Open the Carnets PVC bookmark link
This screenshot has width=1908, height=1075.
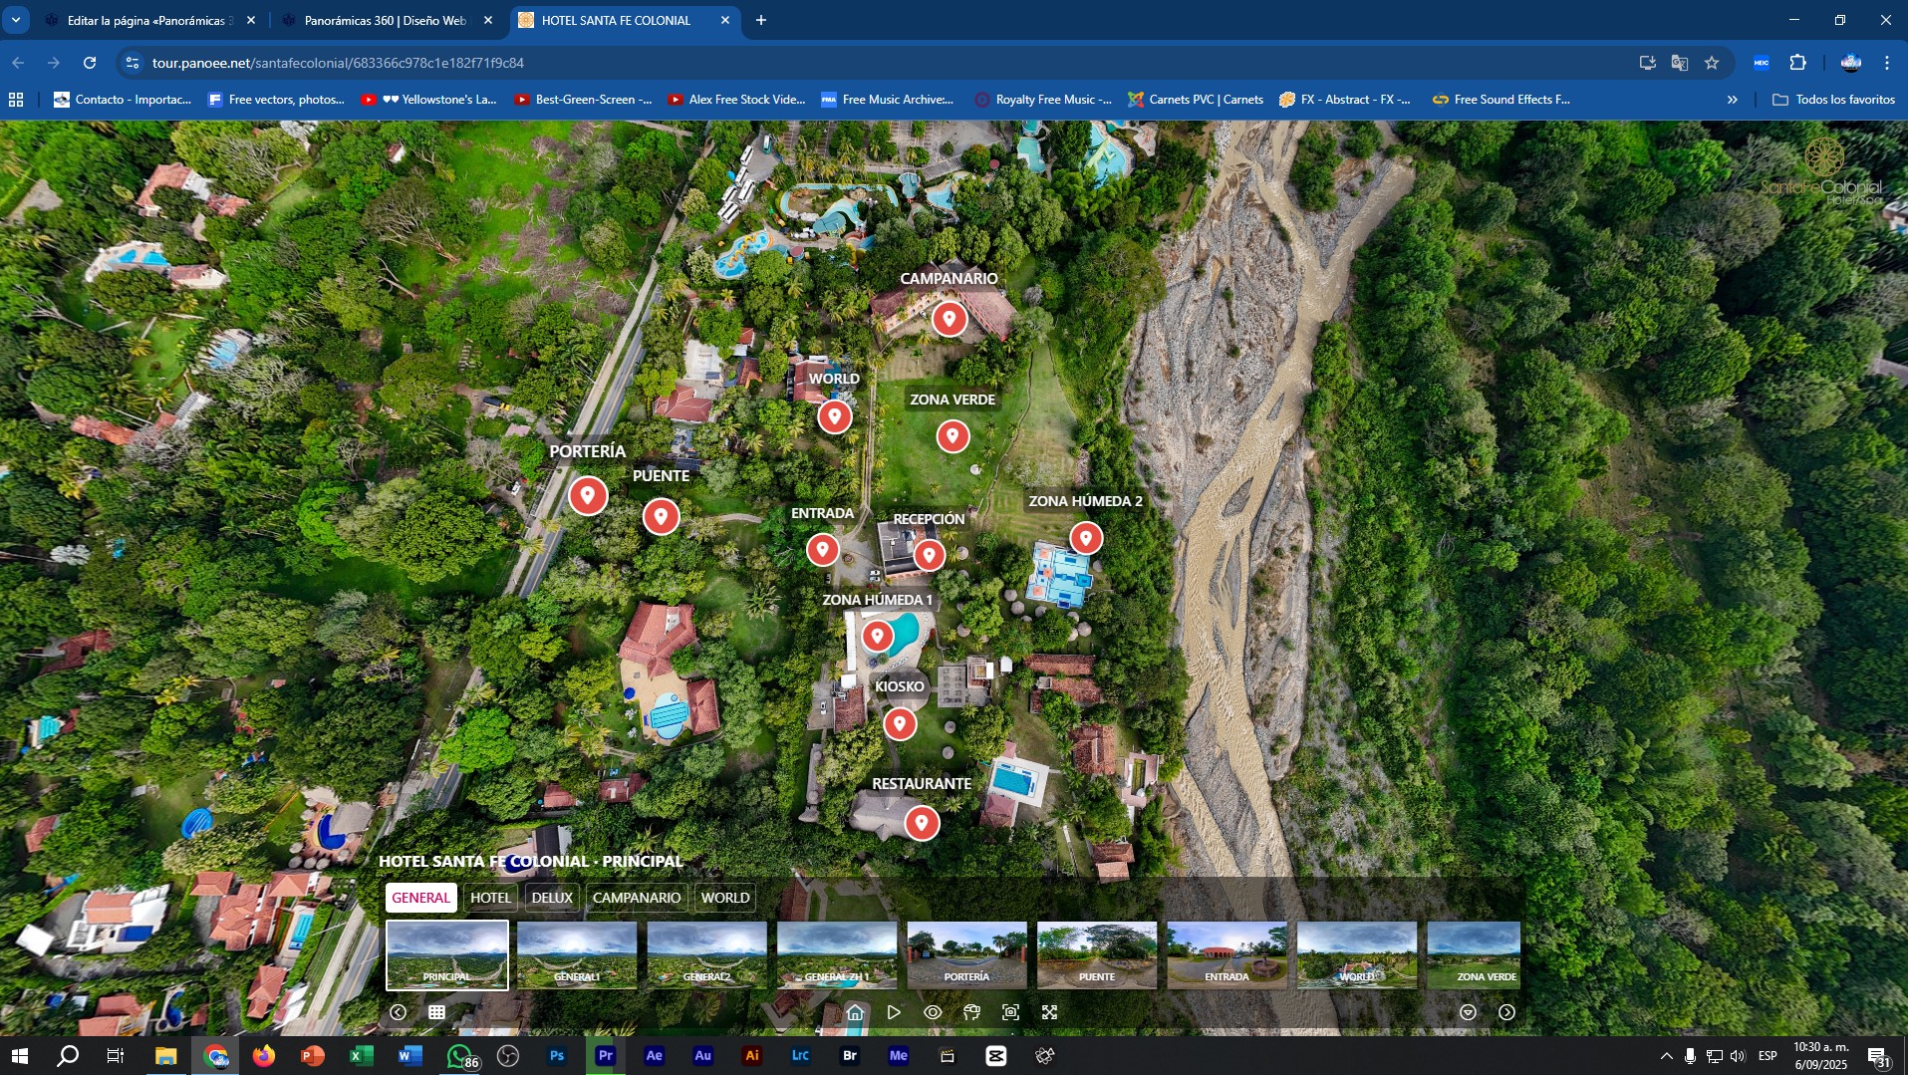(x=1196, y=100)
